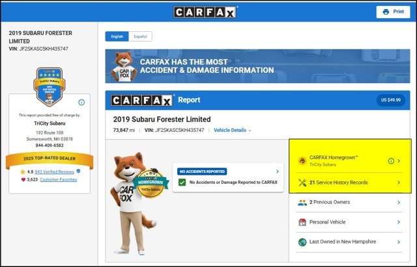This screenshot has height=267, width=417.
Task: Expand the Last Owned in New Hampshire chevron
Action: tap(399, 242)
